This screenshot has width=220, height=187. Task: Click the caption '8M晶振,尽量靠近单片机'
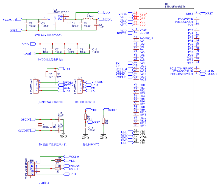(x=52, y=144)
